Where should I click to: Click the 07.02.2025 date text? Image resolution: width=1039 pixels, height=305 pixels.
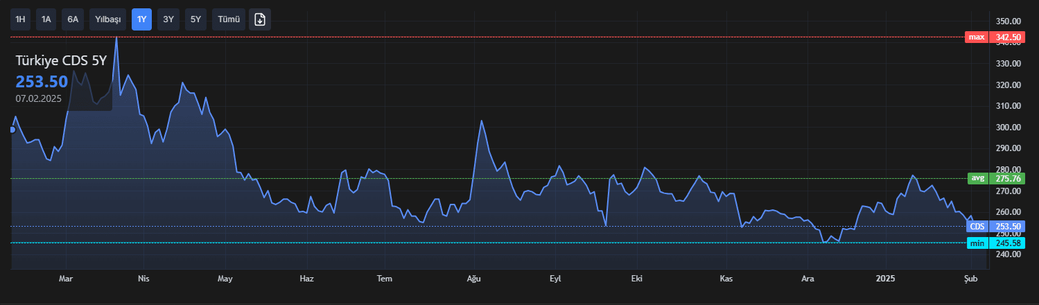pyautogui.click(x=39, y=98)
